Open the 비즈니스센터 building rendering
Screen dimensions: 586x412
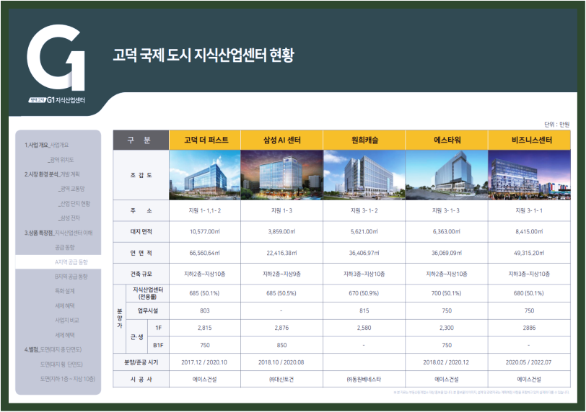point(529,175)
